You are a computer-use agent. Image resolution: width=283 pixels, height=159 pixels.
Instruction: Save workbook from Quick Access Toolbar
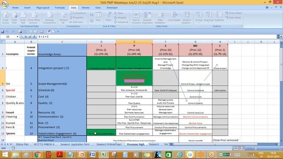point(3,31)
